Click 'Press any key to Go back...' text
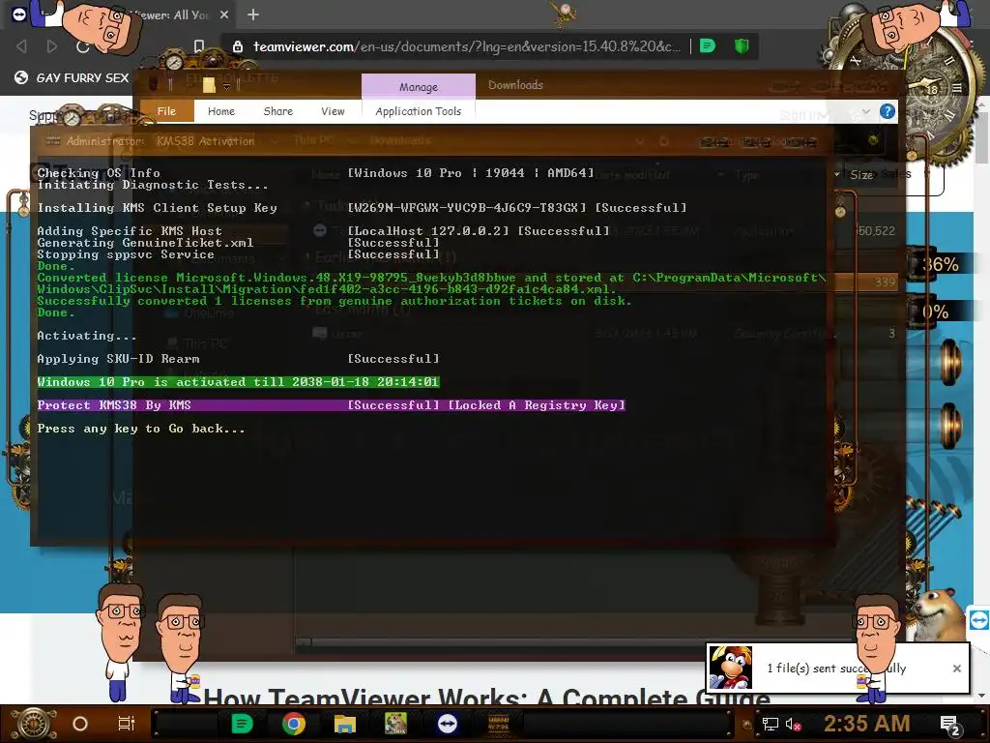Viewport: 990px width, 743px height. click(141, 429)
